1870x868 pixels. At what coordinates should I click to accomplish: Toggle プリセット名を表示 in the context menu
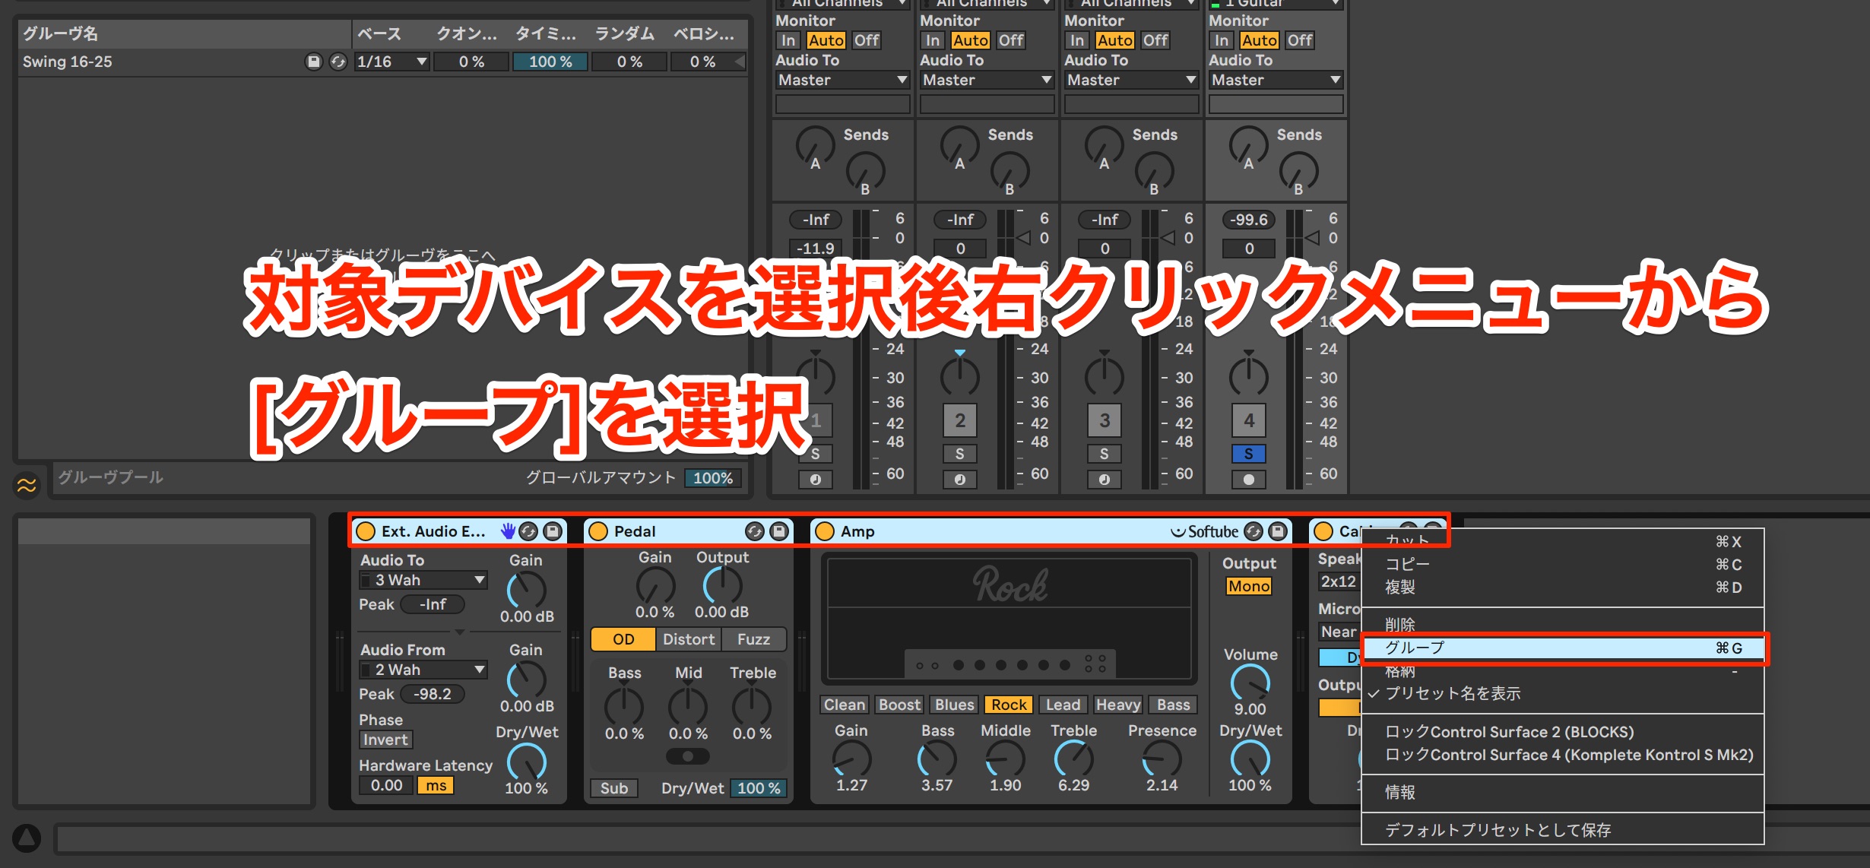(x=1563, y=693)
